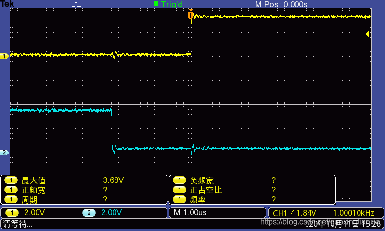Click the channel 2 badge in vertical scale bar
Viewport: 385px width, 231px height.
[89, 213]
